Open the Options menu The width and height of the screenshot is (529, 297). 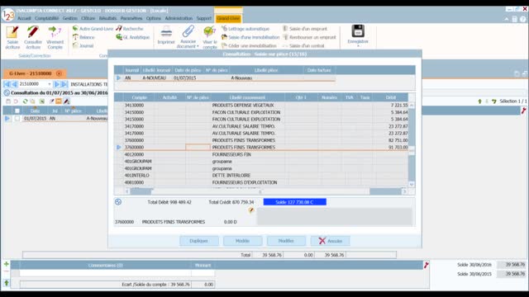(x=154, y=18)
